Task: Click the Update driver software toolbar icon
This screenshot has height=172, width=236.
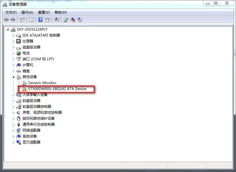Action: pos(66,20)
